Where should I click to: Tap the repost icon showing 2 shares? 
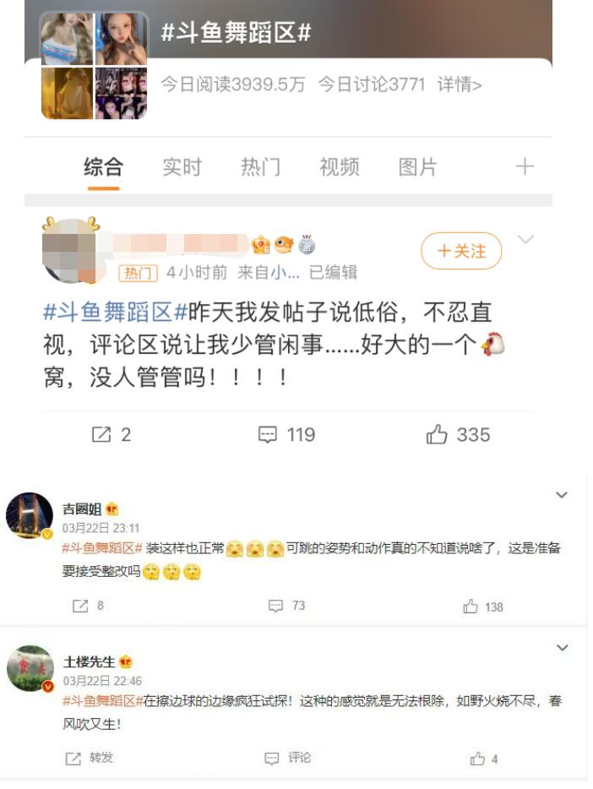[x=101, y=434]
